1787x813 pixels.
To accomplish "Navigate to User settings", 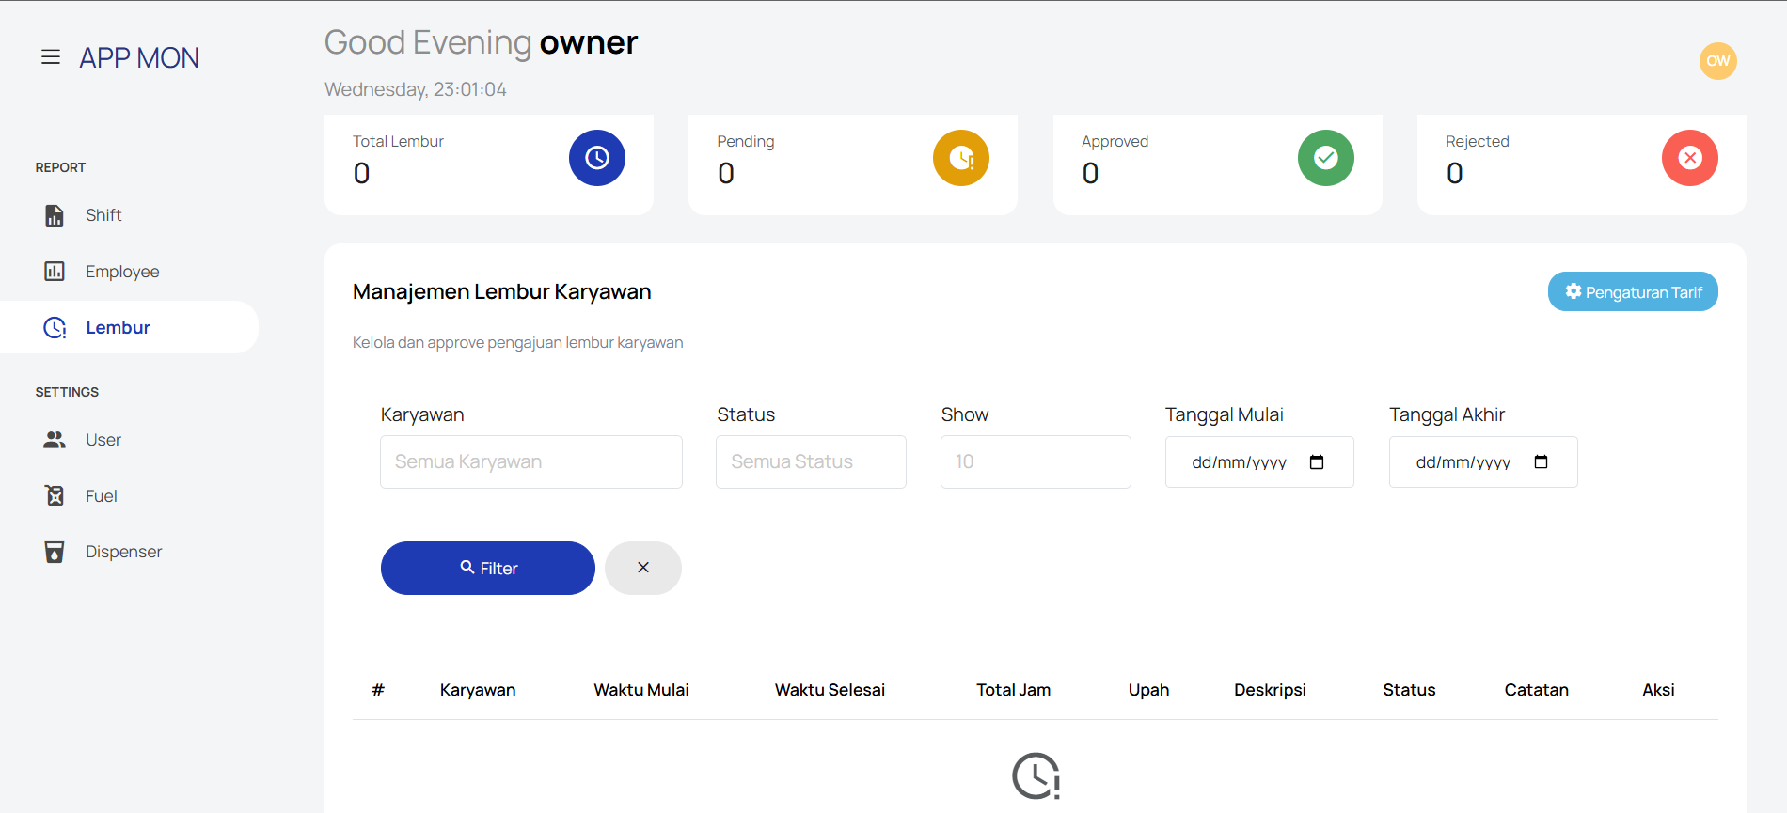I will pyautogui.click(x=103, y=440).
